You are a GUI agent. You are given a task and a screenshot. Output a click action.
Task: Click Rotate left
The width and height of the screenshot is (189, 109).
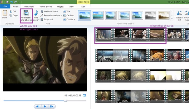click(179, 15)
